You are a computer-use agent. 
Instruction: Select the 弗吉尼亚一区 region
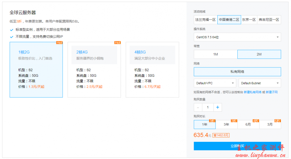[x=269, y=20]
